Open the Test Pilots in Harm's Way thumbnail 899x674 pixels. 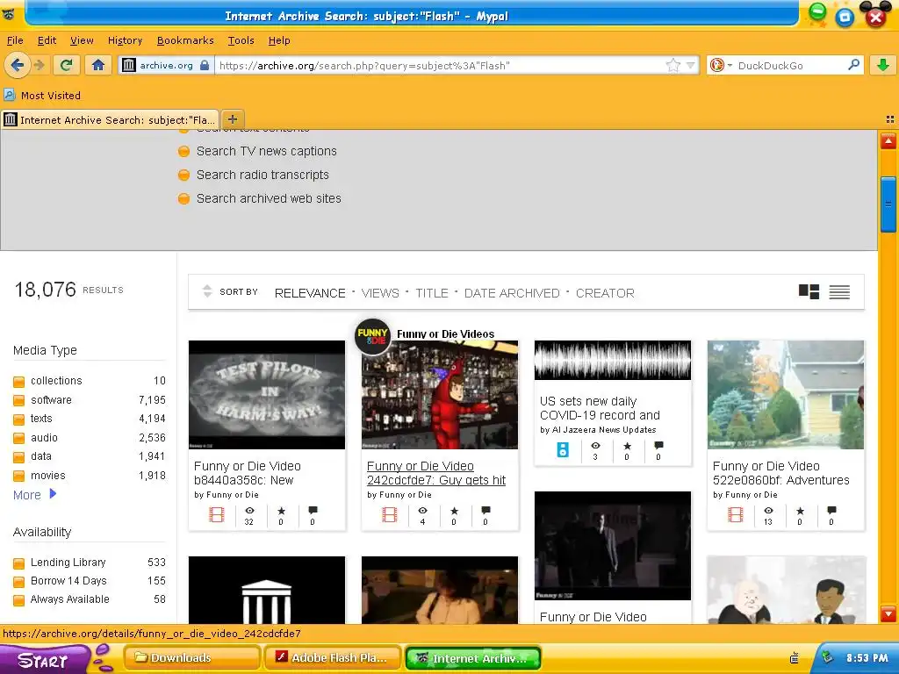[267, 395]
